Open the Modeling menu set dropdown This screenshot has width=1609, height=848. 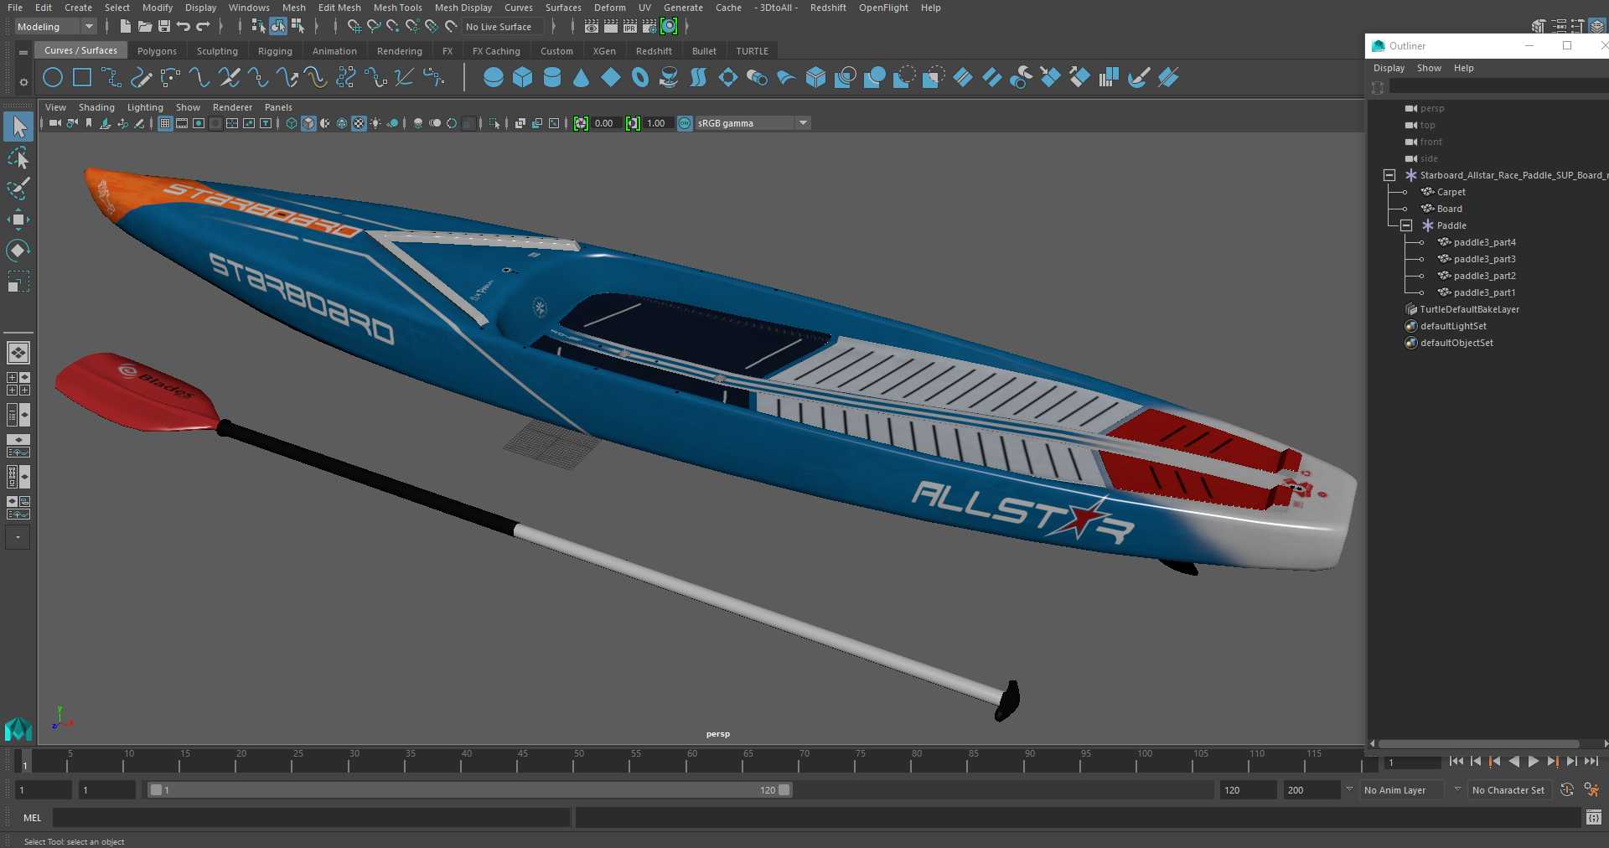pyautogui.click(x=55, y=27)
